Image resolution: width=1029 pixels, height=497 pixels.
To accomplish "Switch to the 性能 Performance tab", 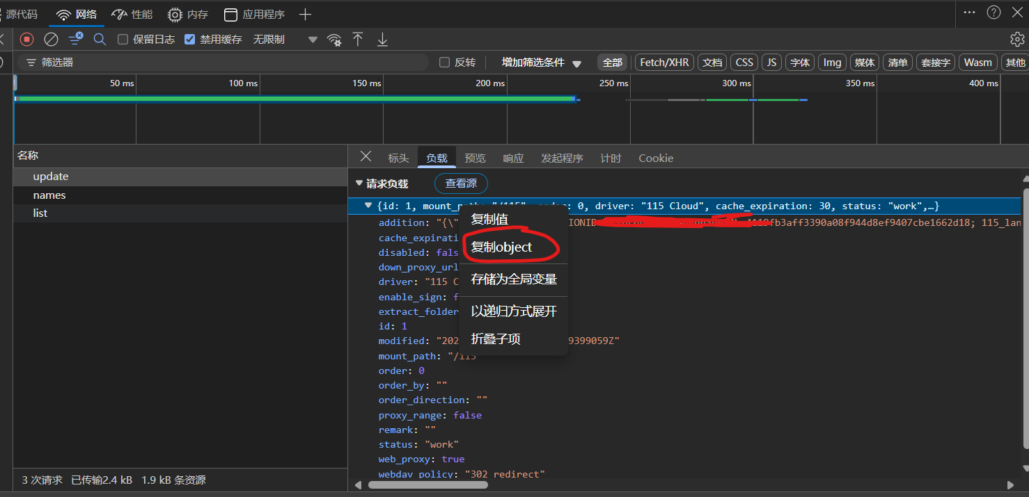I will [x=132, y=14].
